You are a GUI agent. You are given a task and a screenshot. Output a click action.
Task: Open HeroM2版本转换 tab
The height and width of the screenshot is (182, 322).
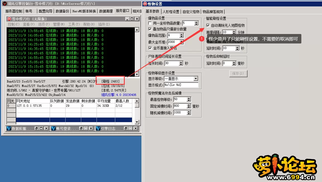click(x=84, y=11)
